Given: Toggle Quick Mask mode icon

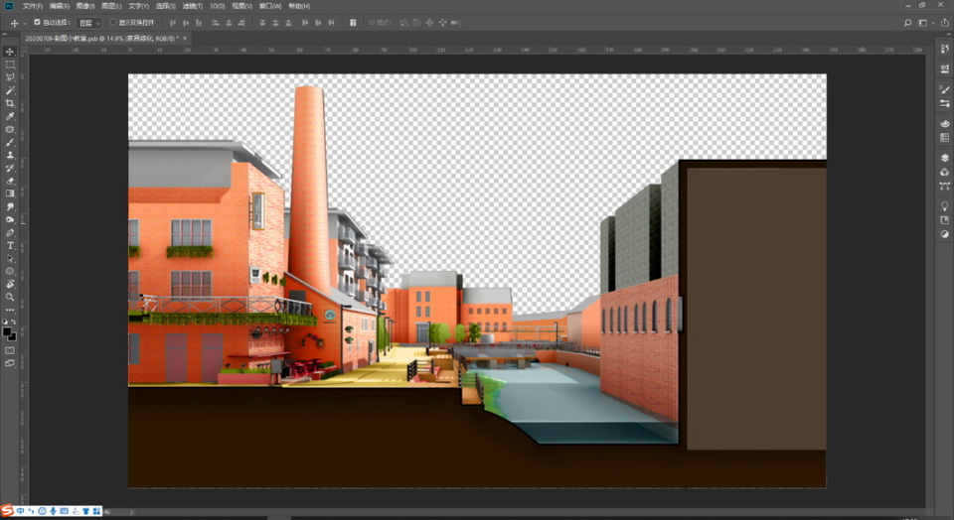Looking at the screenshot, I should click(x=10, y=349).
